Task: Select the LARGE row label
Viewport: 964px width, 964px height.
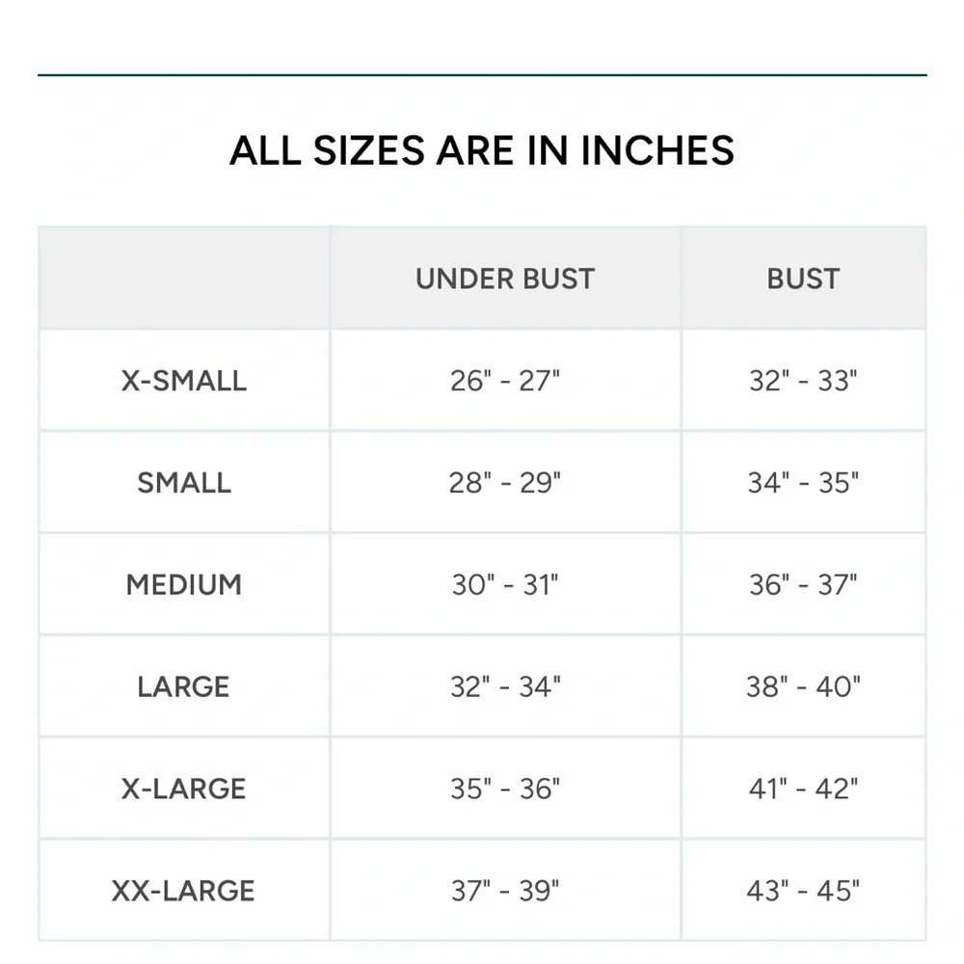Action: click(x=184, y=687)
